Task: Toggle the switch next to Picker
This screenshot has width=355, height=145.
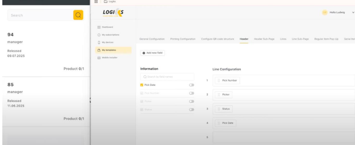Action: pyautogui.click(x=191, y=101)
